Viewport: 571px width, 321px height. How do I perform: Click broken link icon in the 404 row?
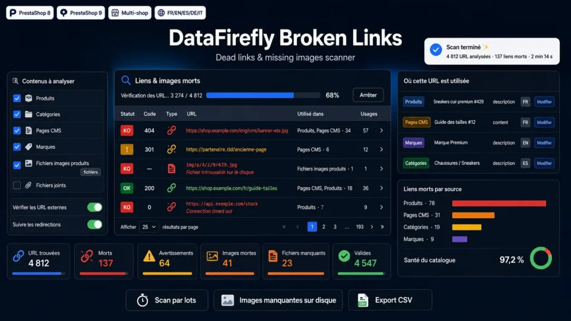point(172,130)
